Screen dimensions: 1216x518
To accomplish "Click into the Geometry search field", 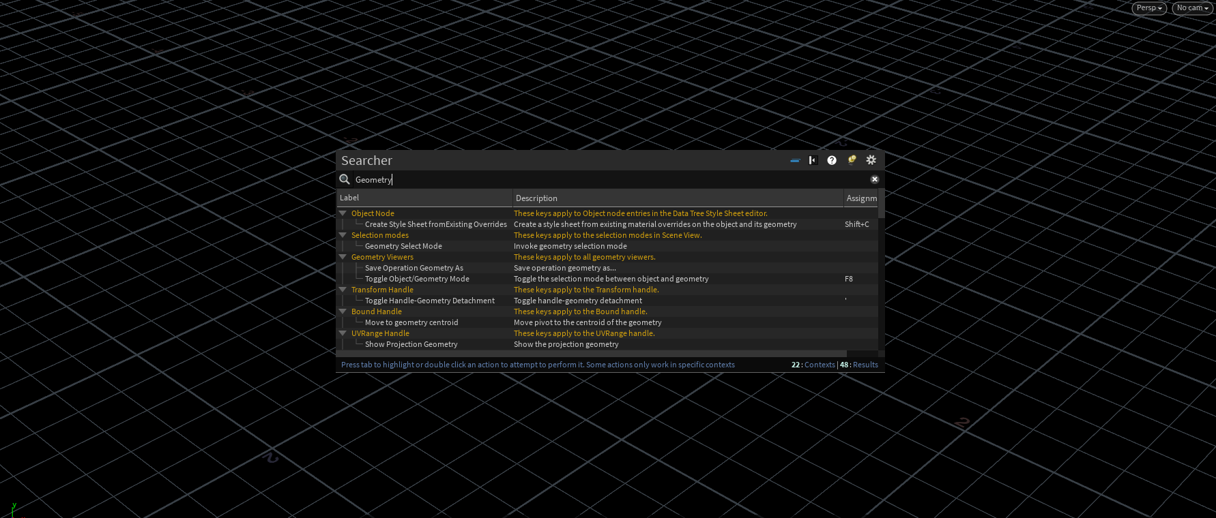I will [611, 179].
